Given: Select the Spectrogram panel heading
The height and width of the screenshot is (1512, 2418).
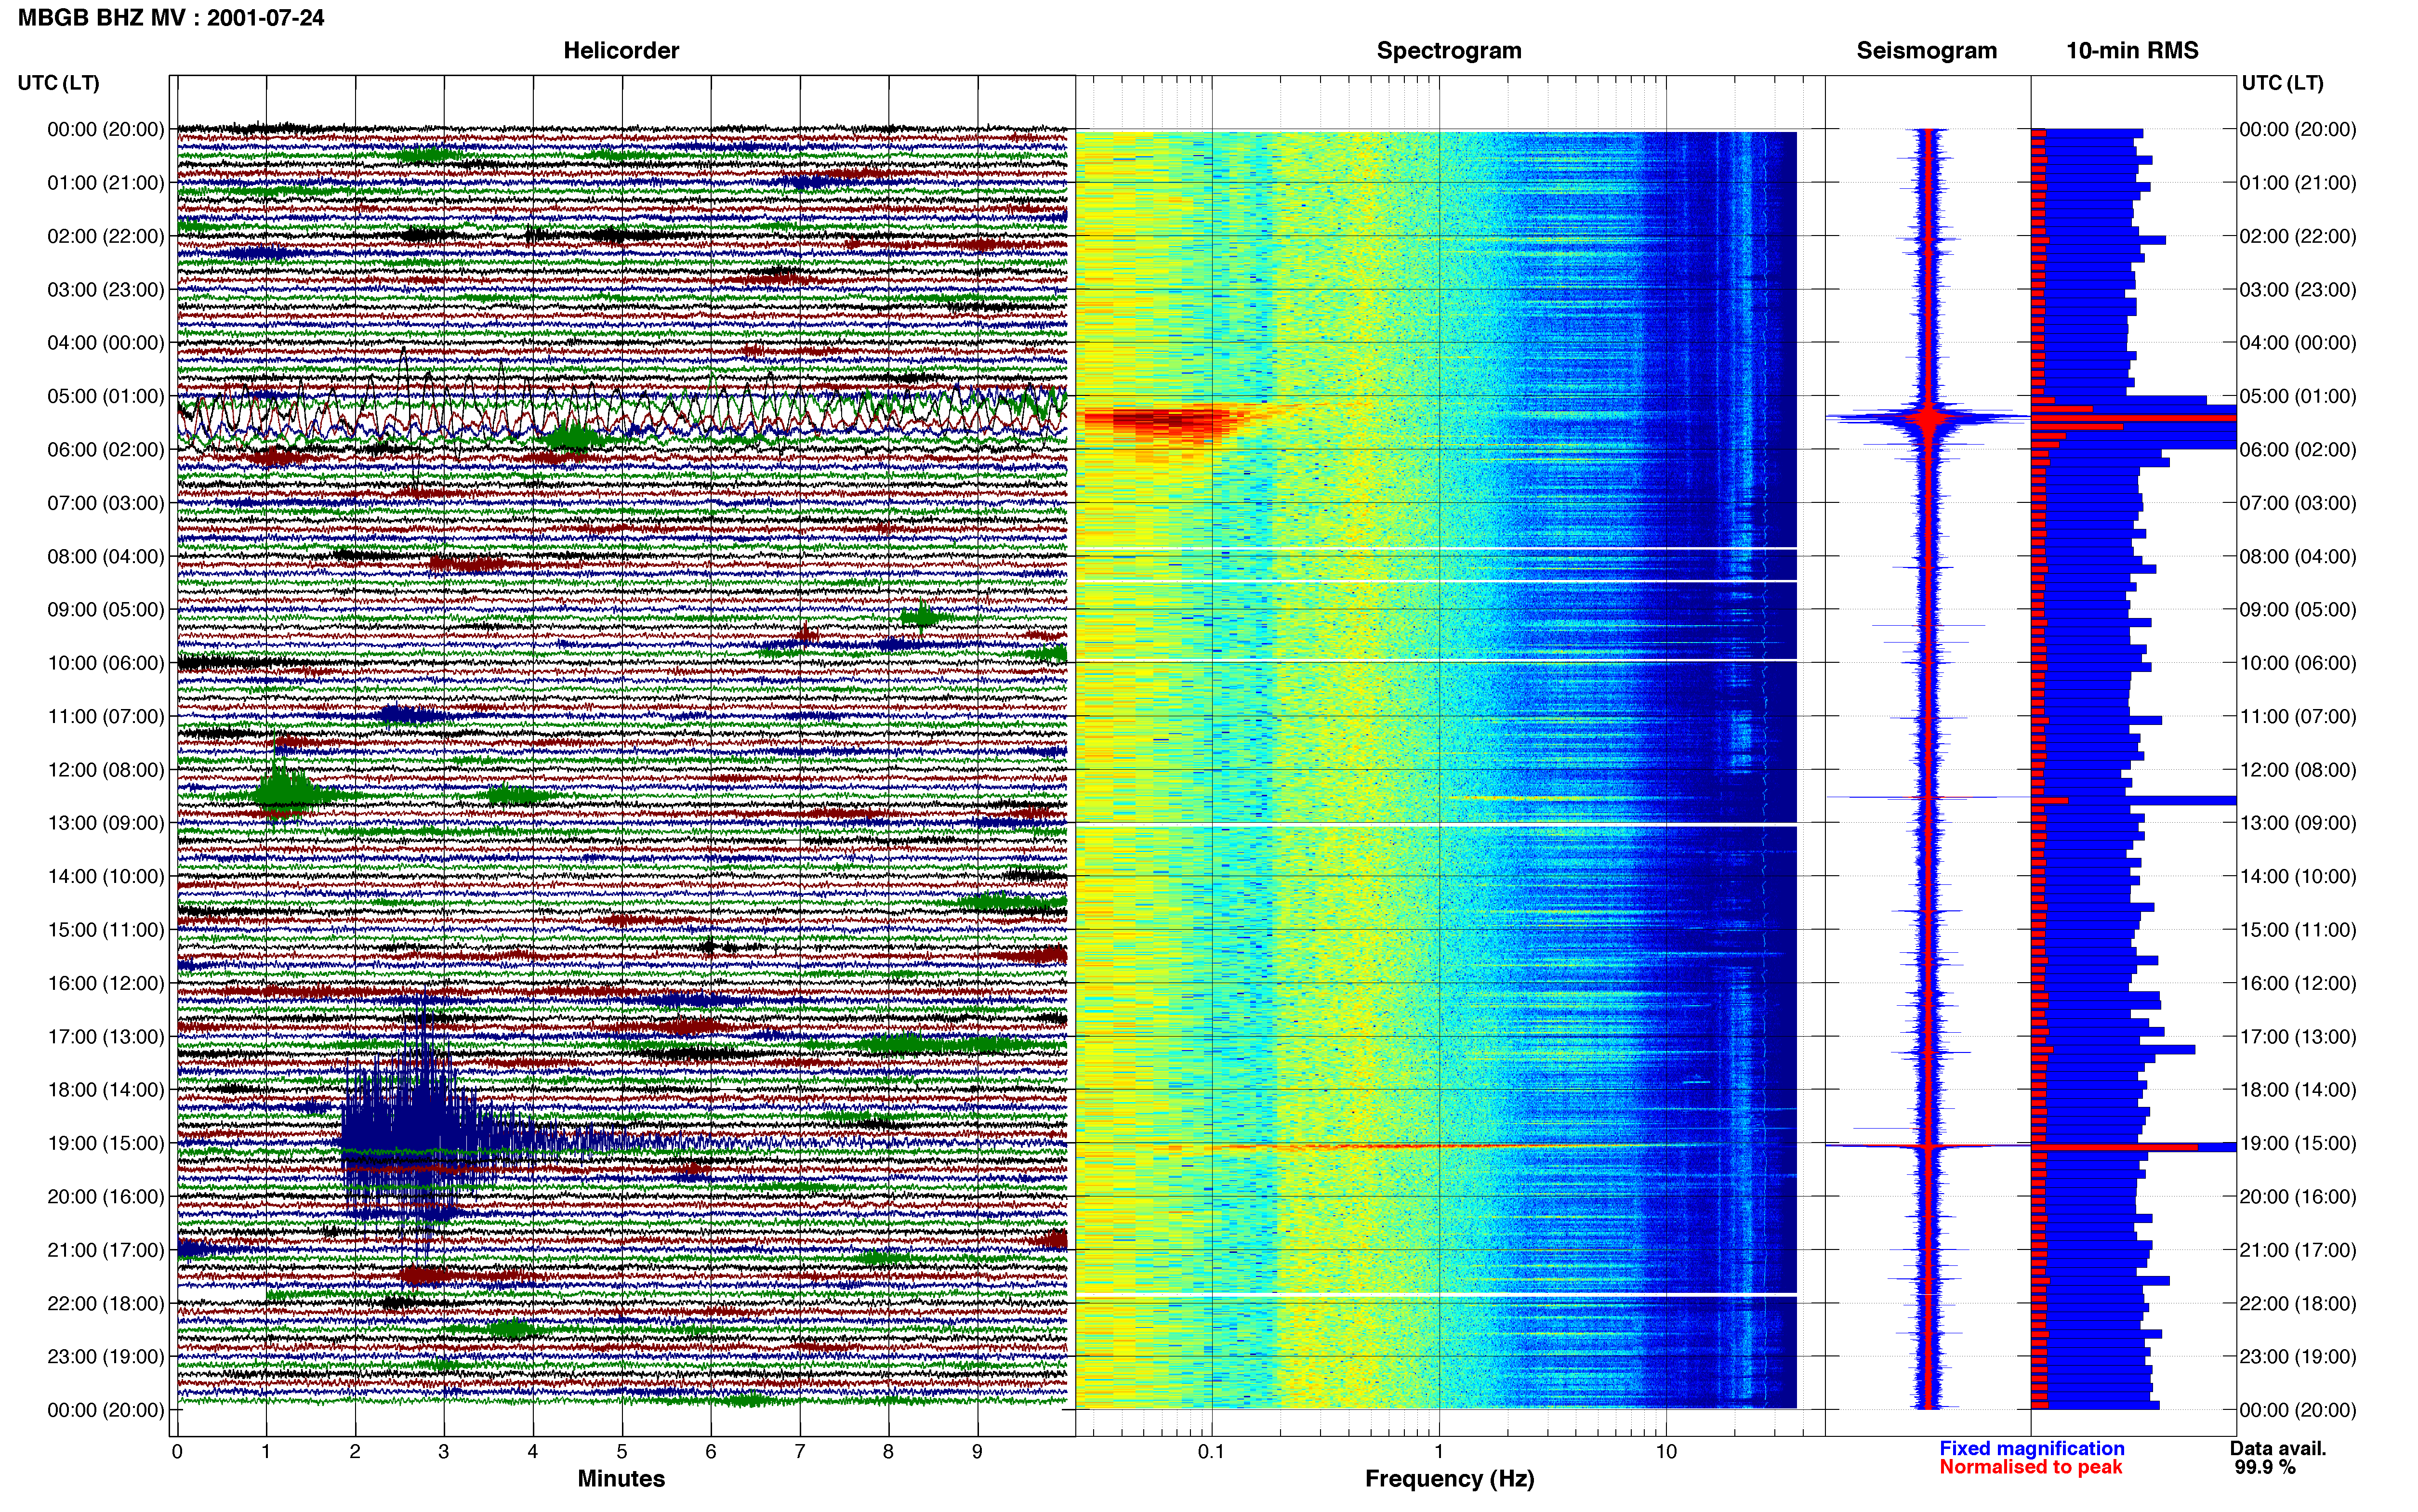Looking at the screenshot, I should click(1449, 51).
